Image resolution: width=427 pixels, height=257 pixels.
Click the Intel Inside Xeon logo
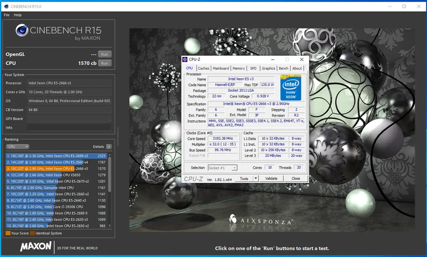click(291, 88)
